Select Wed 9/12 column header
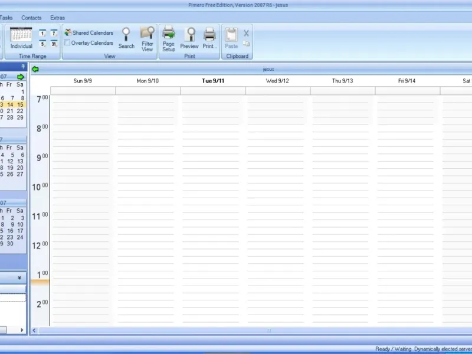The image size is (472, 354). [277, 81]
